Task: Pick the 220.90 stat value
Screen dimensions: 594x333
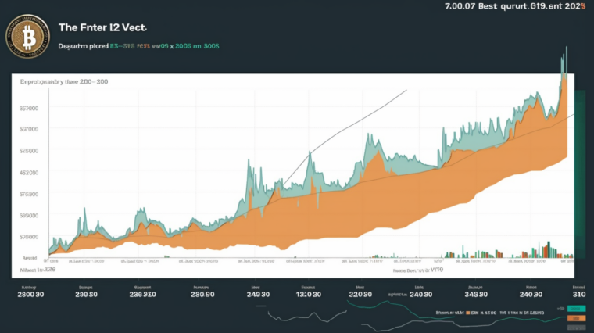Action: point(360,295)
